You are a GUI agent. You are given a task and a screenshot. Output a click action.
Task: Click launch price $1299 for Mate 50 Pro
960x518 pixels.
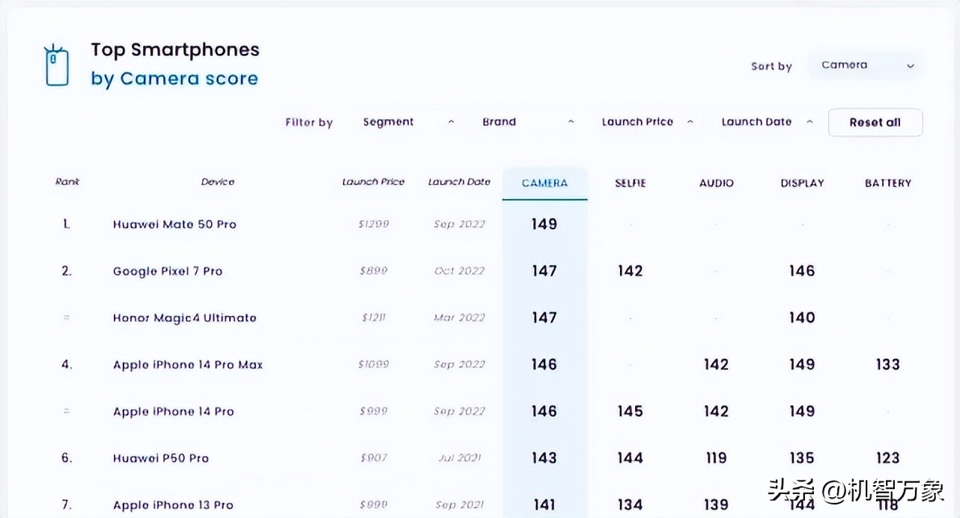coord(373,225)
